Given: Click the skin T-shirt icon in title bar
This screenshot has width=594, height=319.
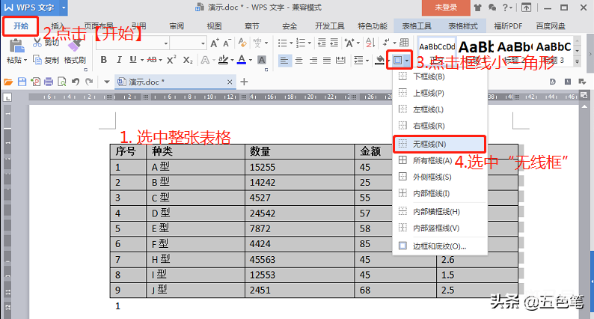Looking at the screenshot, I should pos(477,7).
